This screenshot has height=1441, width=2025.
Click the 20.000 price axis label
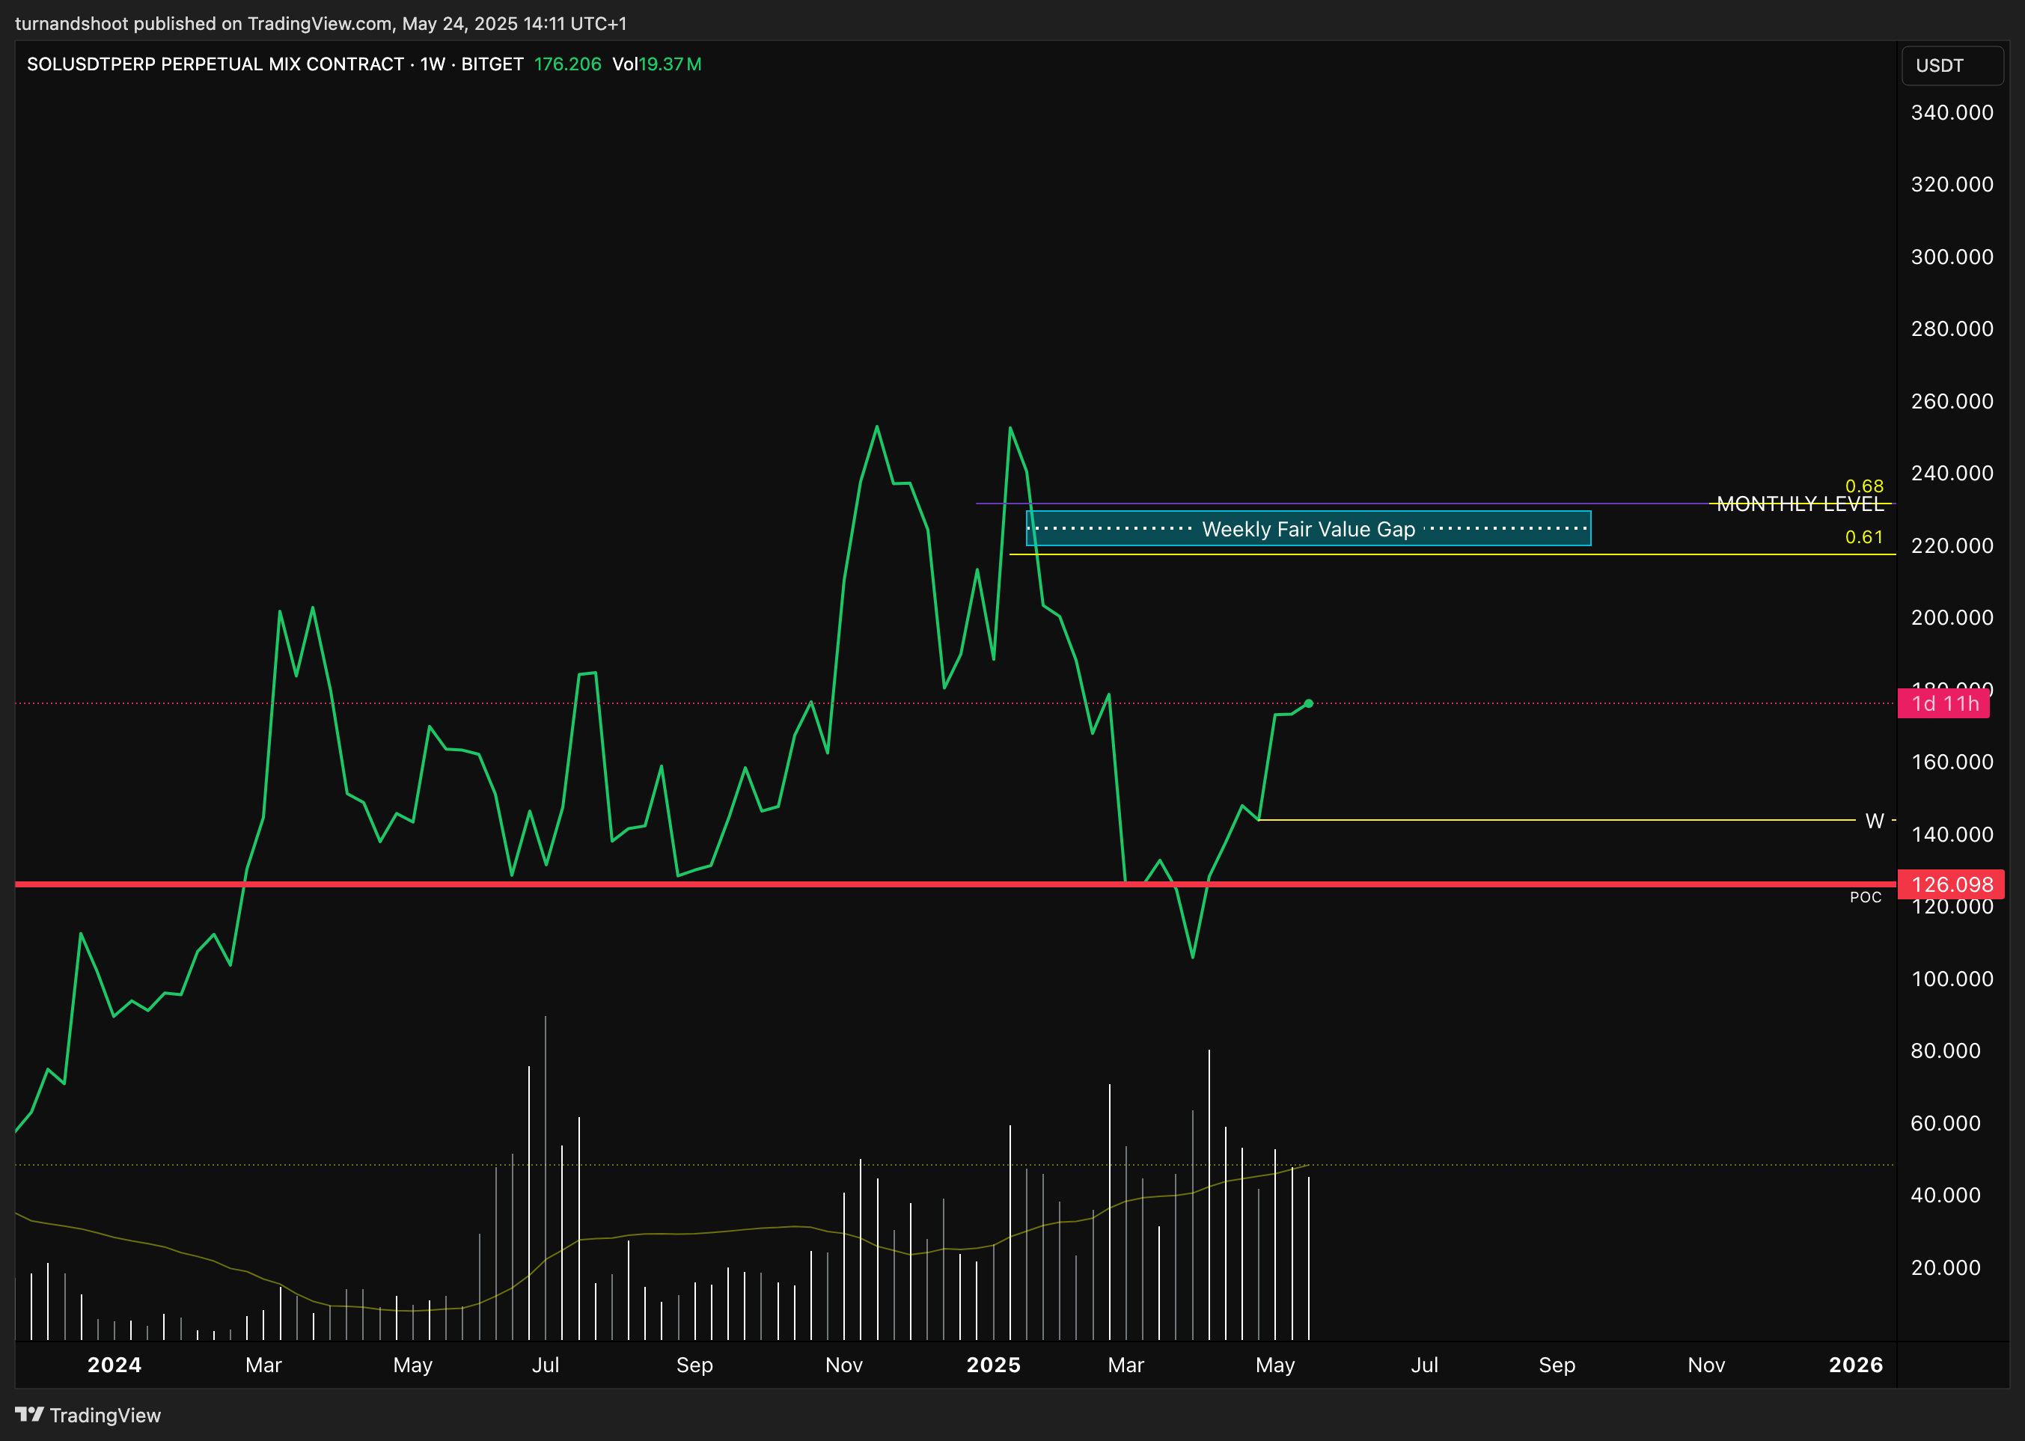(1946, 1268)
